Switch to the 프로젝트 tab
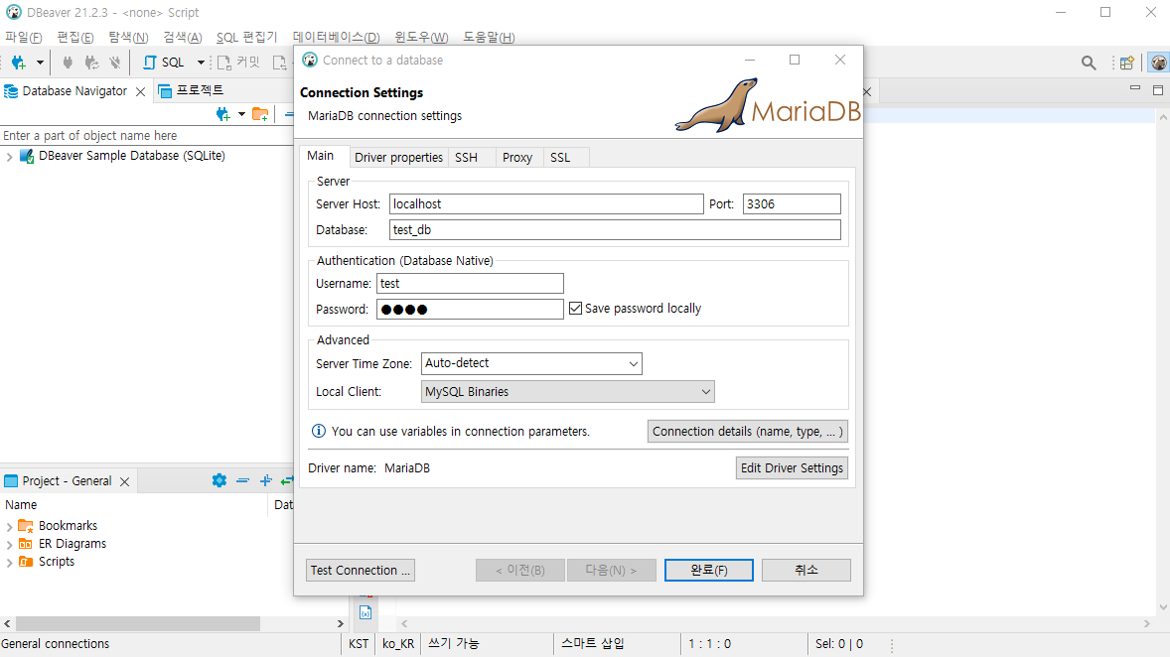Viewport: 1170px width, 657px height. click(191, 90)
